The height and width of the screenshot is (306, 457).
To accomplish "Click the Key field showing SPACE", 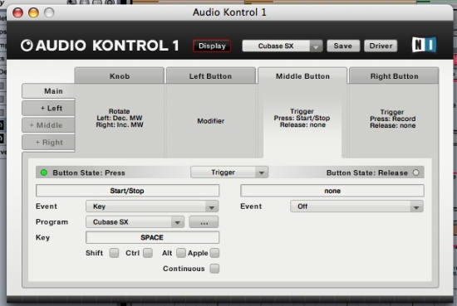I will [152, 238].
